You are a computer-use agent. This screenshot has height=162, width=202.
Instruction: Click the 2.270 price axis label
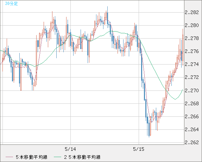pos(192,90)
